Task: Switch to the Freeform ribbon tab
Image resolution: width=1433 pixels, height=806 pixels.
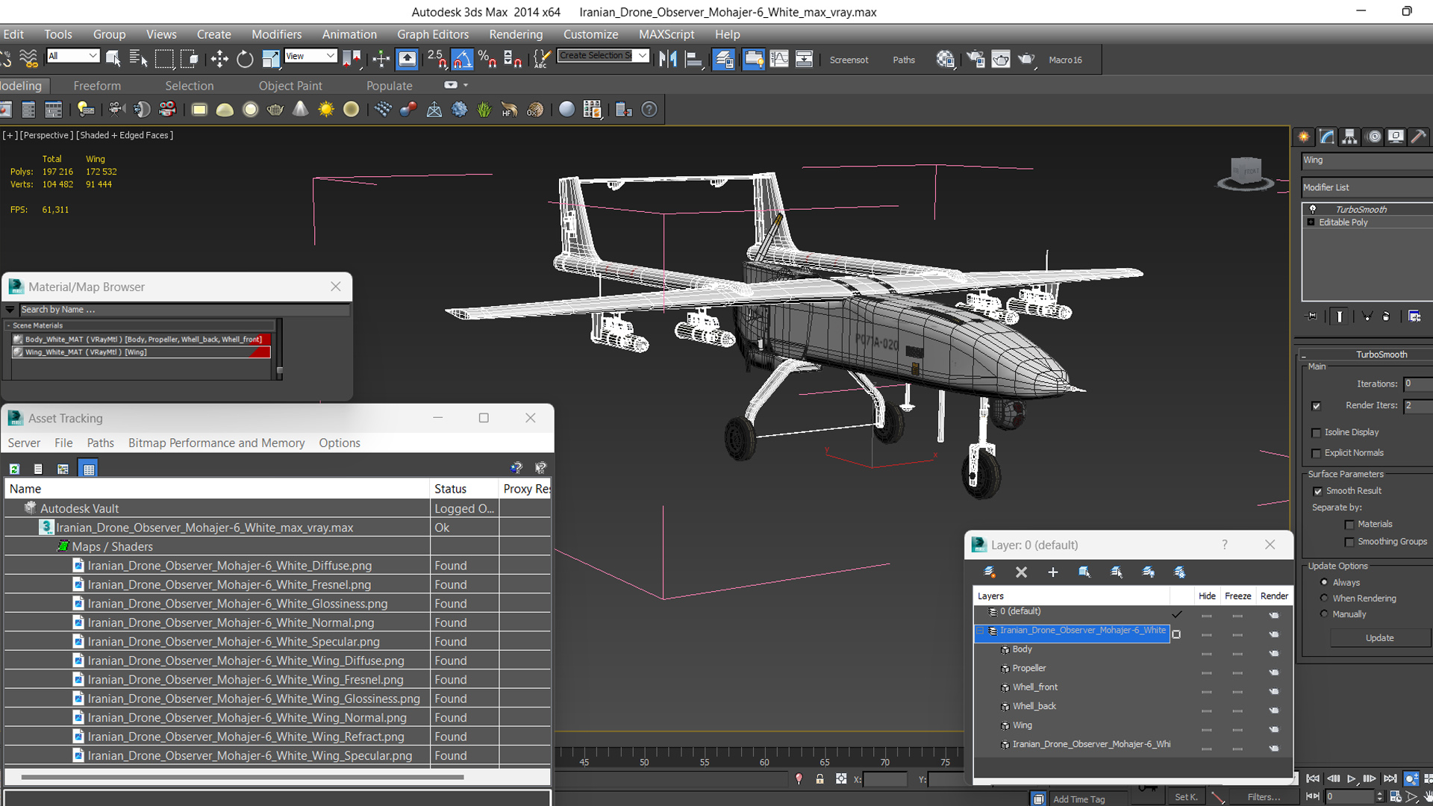Action: coord(97,86)
